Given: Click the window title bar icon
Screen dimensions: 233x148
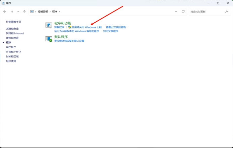Looking at the screenshot, I should click(x=3, y=3).
